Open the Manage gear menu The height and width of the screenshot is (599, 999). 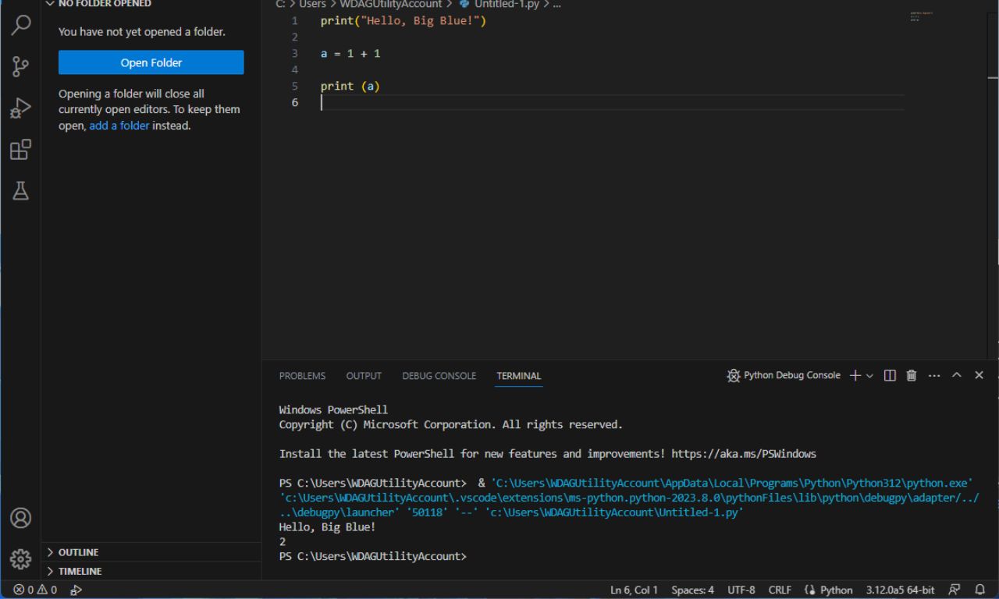tap(21, 558)
